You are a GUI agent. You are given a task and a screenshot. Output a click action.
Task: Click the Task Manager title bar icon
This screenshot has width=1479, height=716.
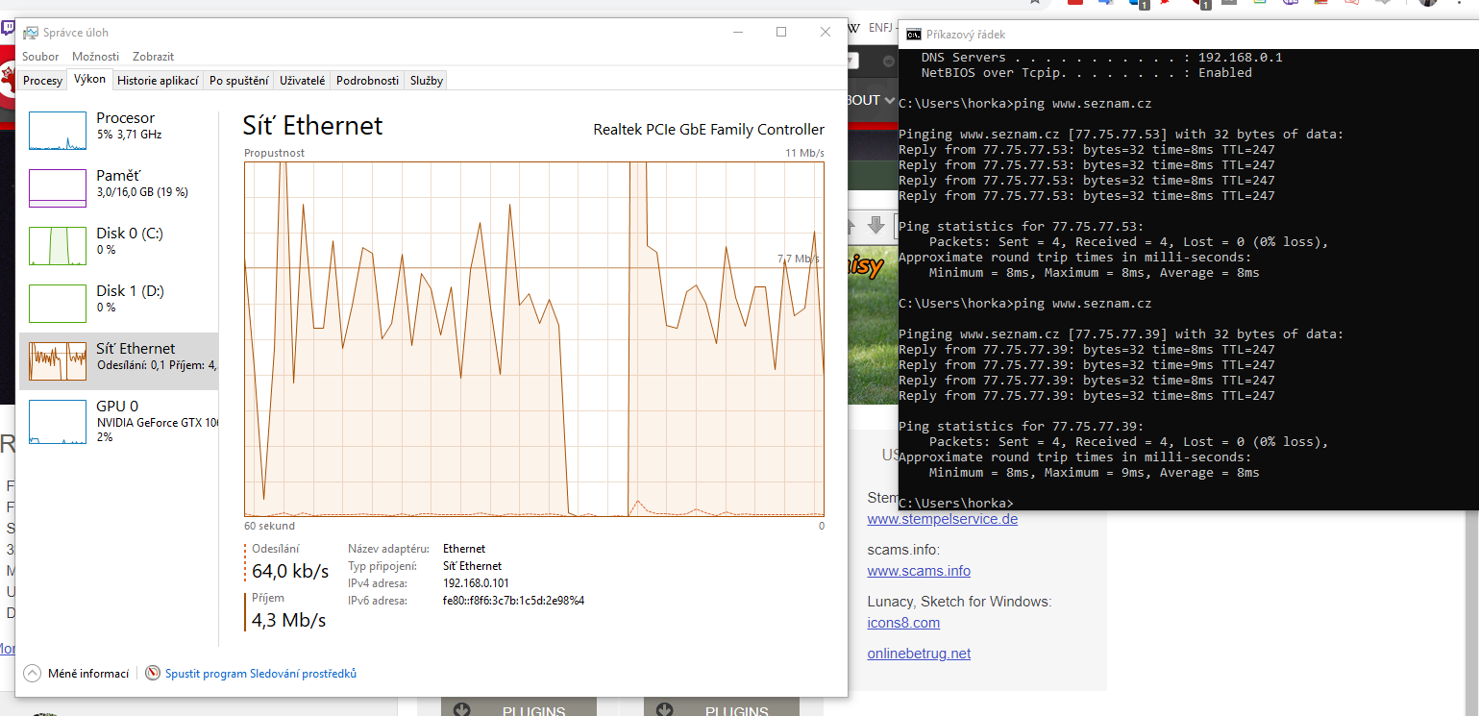tap(29, 34)
